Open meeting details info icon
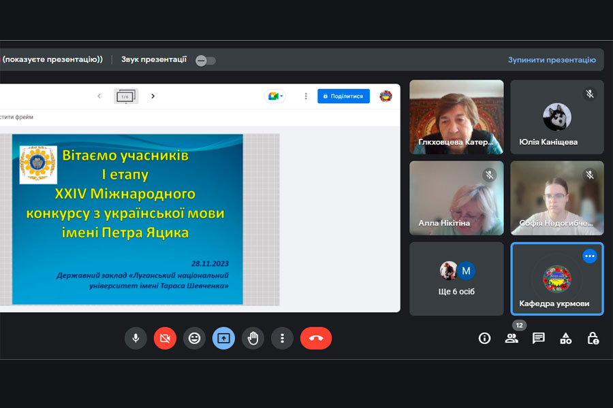This screenshot has width=613, height=408. [484, 338]
